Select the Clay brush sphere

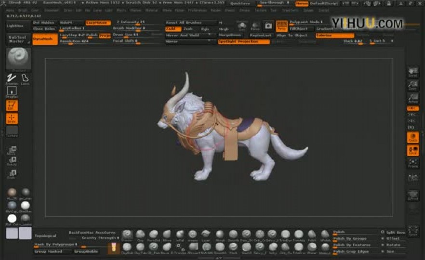140,234
